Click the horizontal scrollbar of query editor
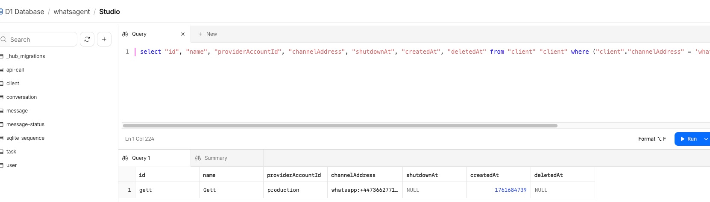 tap(340, 126)
